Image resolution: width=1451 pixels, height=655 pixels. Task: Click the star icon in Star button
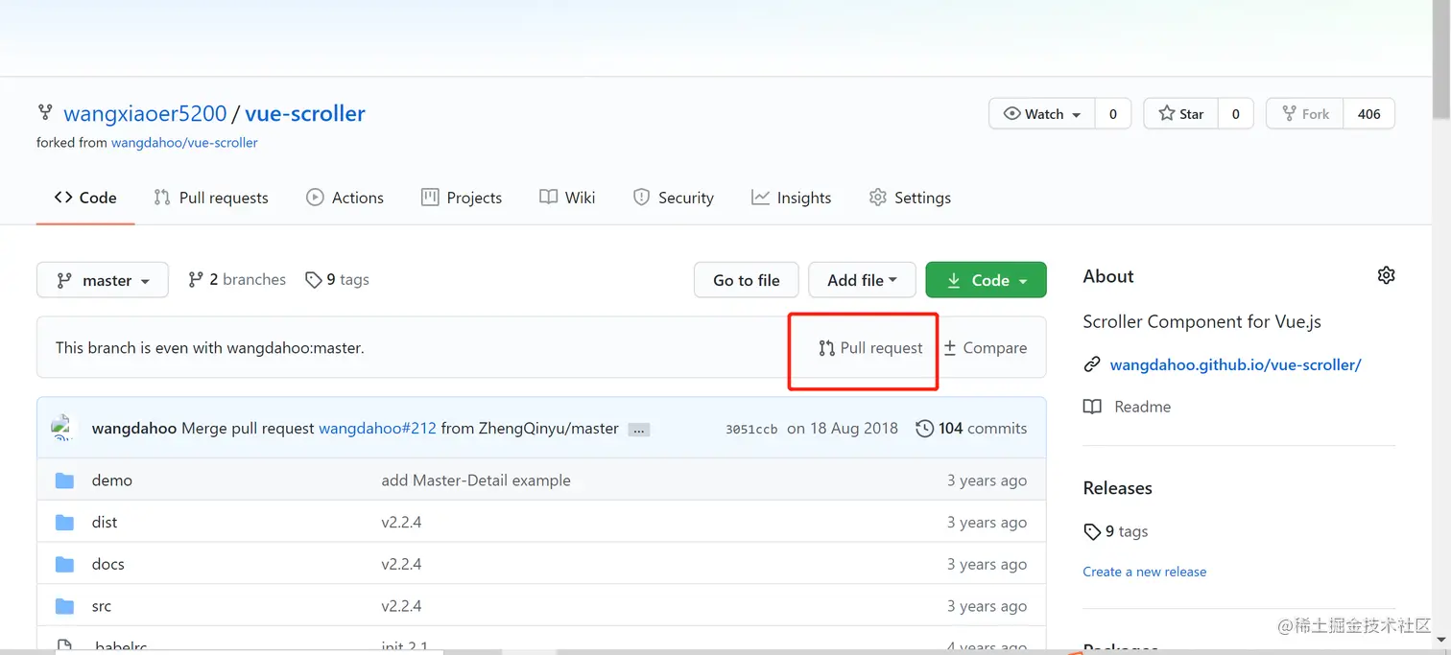click(x=1166, y=113)
